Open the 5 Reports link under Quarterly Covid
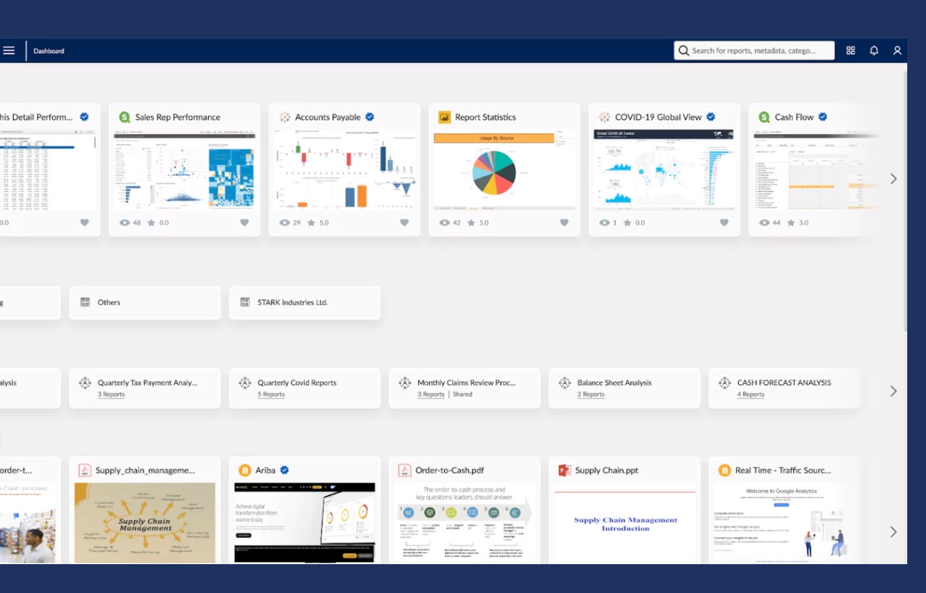926x593 pixels. tap(271, 395)
